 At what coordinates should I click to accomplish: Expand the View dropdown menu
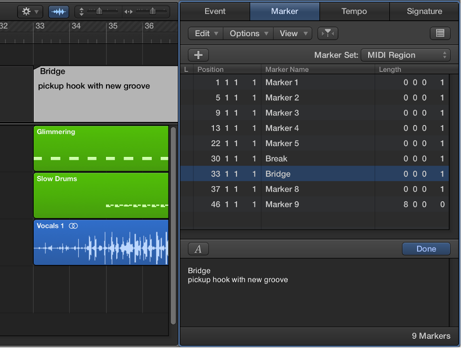293,33
